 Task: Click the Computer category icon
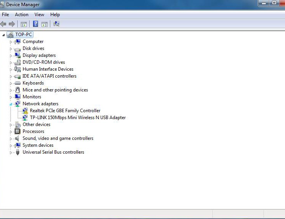point(18,41)
